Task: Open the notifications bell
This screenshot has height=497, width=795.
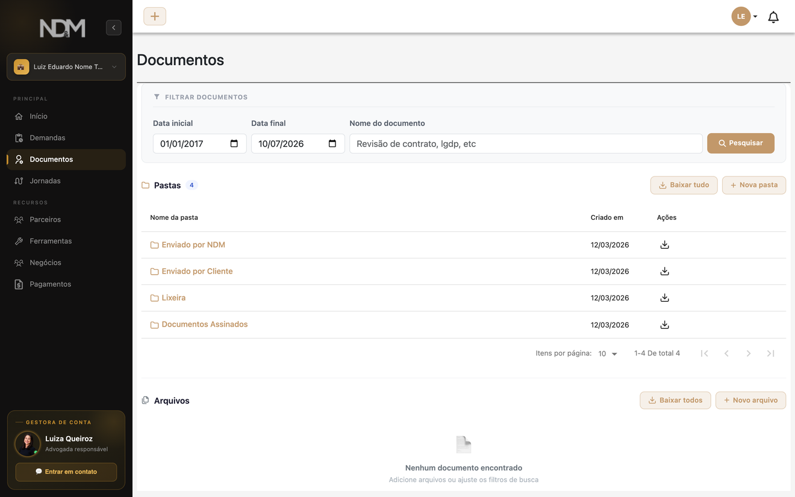Action: click(x=773, y=17)
